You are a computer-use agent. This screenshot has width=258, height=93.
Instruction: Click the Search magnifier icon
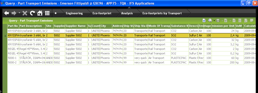(x=210, y=21)
